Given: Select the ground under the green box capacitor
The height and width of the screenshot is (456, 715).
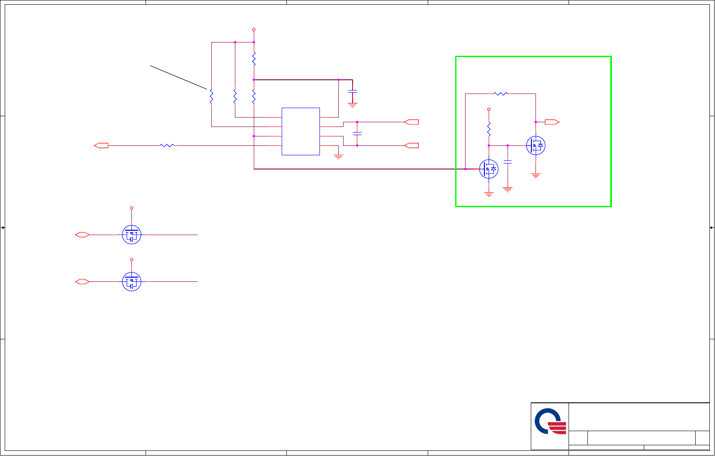Looking at the screenshot, I should coord(508,190).
